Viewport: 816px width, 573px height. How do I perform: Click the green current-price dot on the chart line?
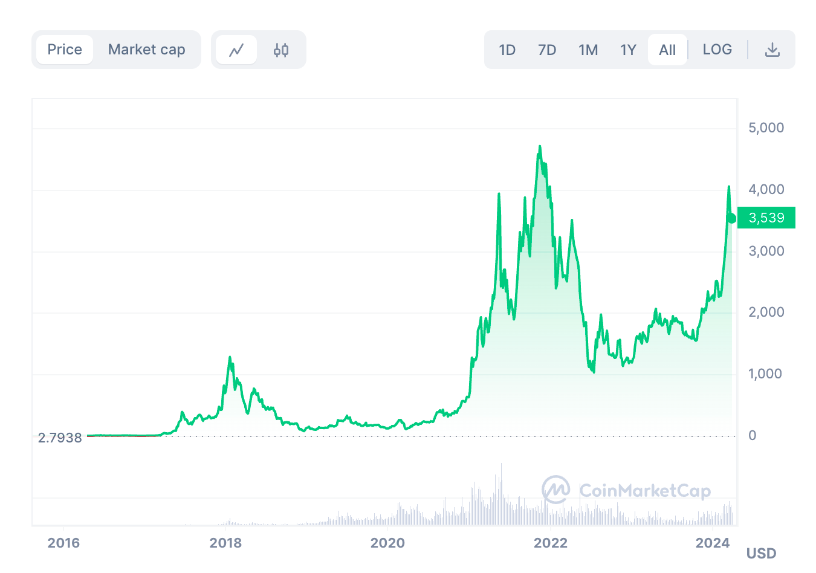731,218
